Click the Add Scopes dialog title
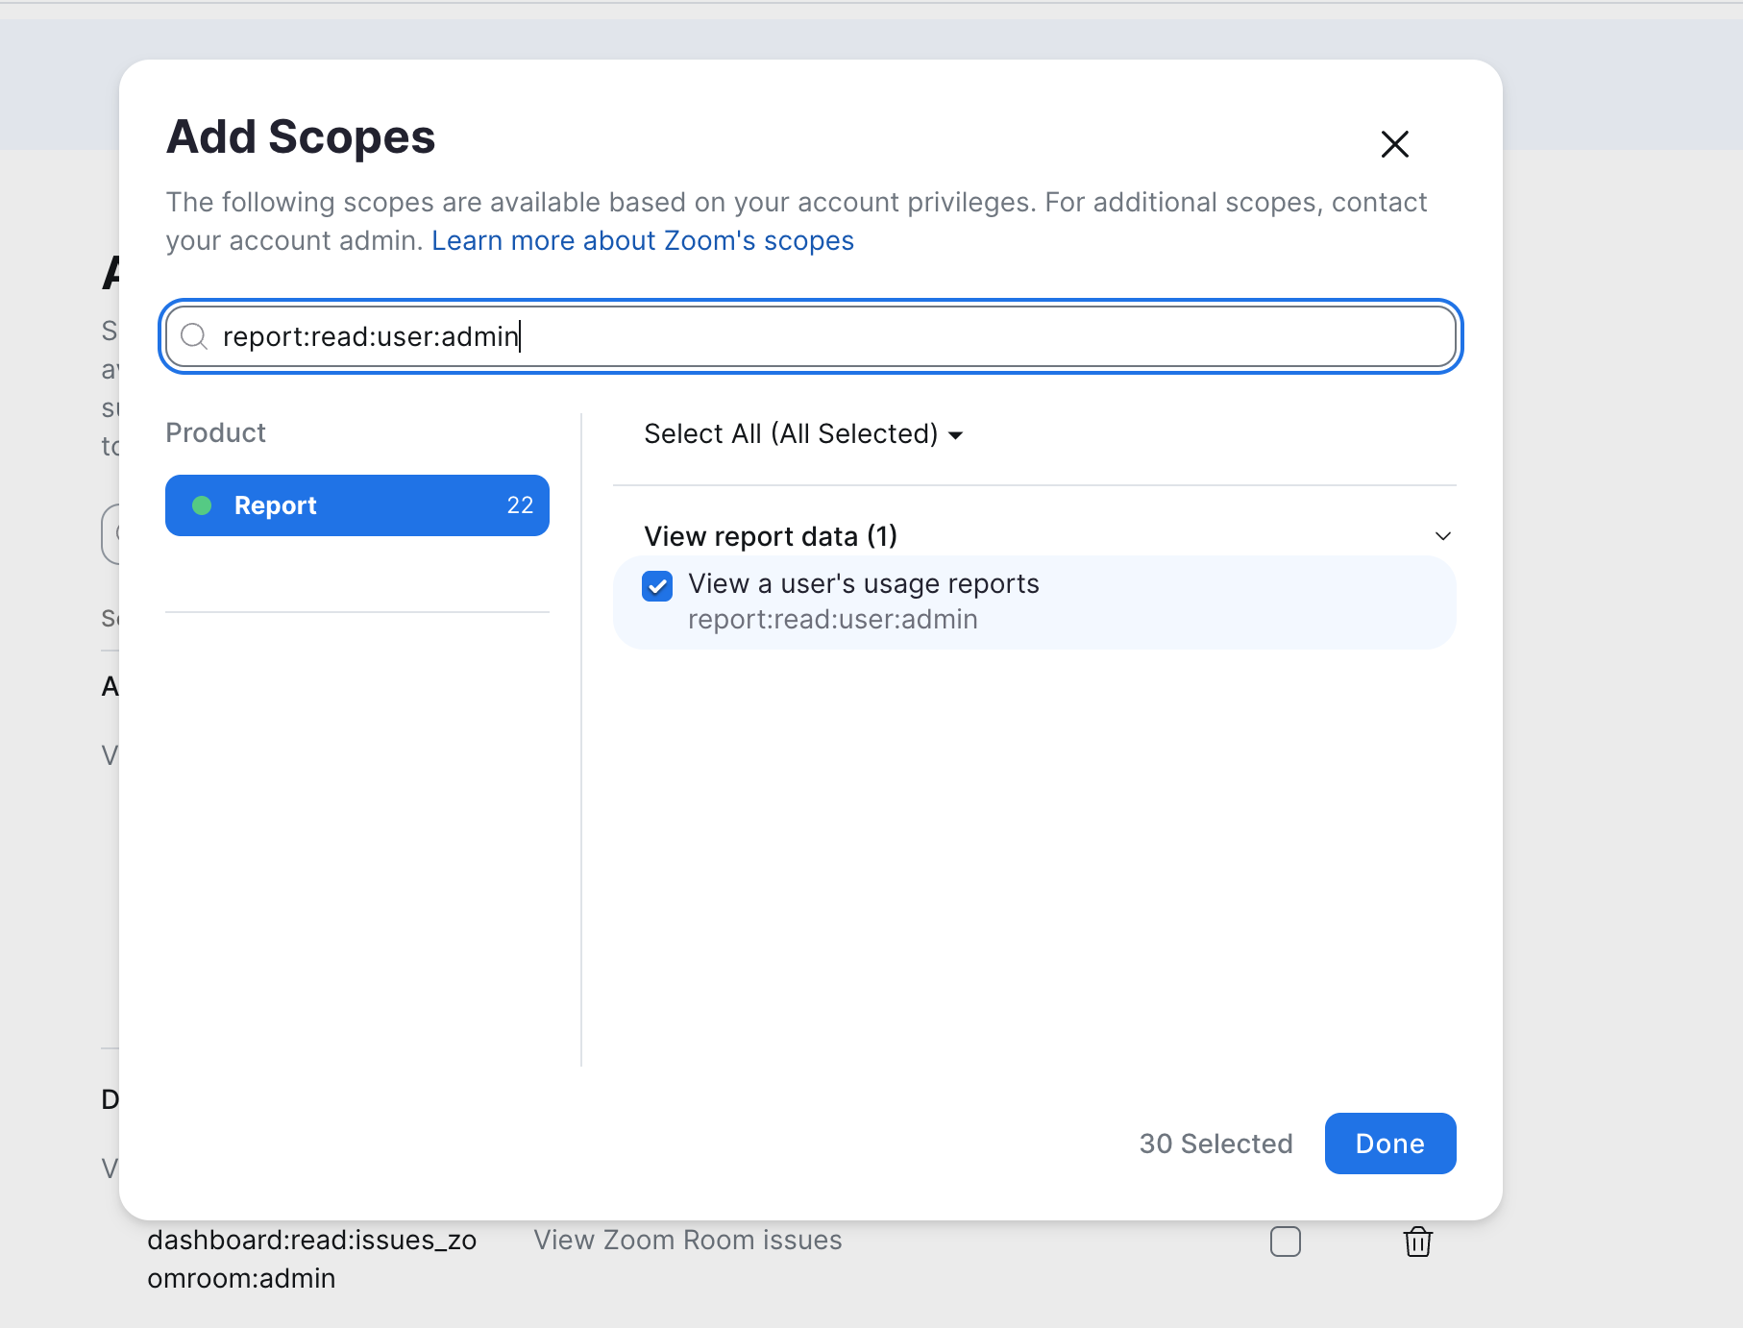 coord(301,136)
